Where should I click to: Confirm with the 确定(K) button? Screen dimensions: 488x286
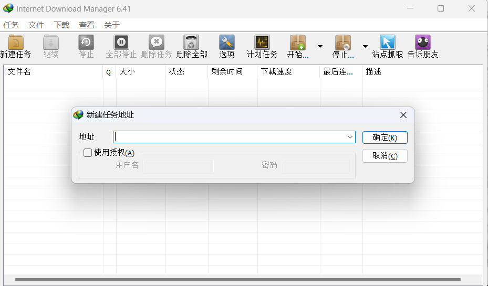tap(385, 137)
